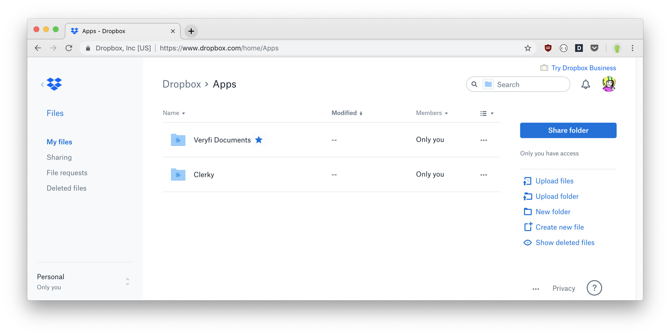Click the Dropbox logo in sidebar
This screenshot has height=336, width=670.
click(x=54, y=84)
